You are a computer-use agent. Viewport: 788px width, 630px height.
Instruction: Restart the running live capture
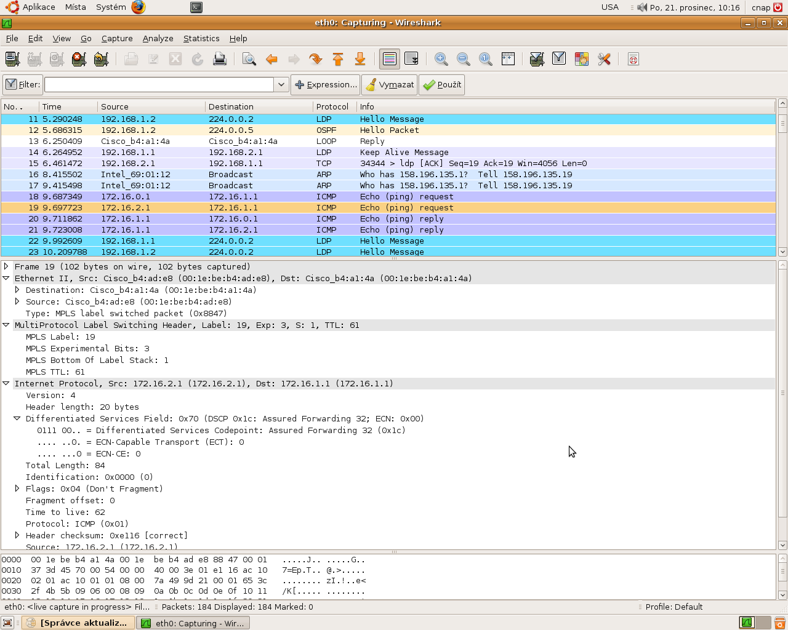click(x=101, y=59)
